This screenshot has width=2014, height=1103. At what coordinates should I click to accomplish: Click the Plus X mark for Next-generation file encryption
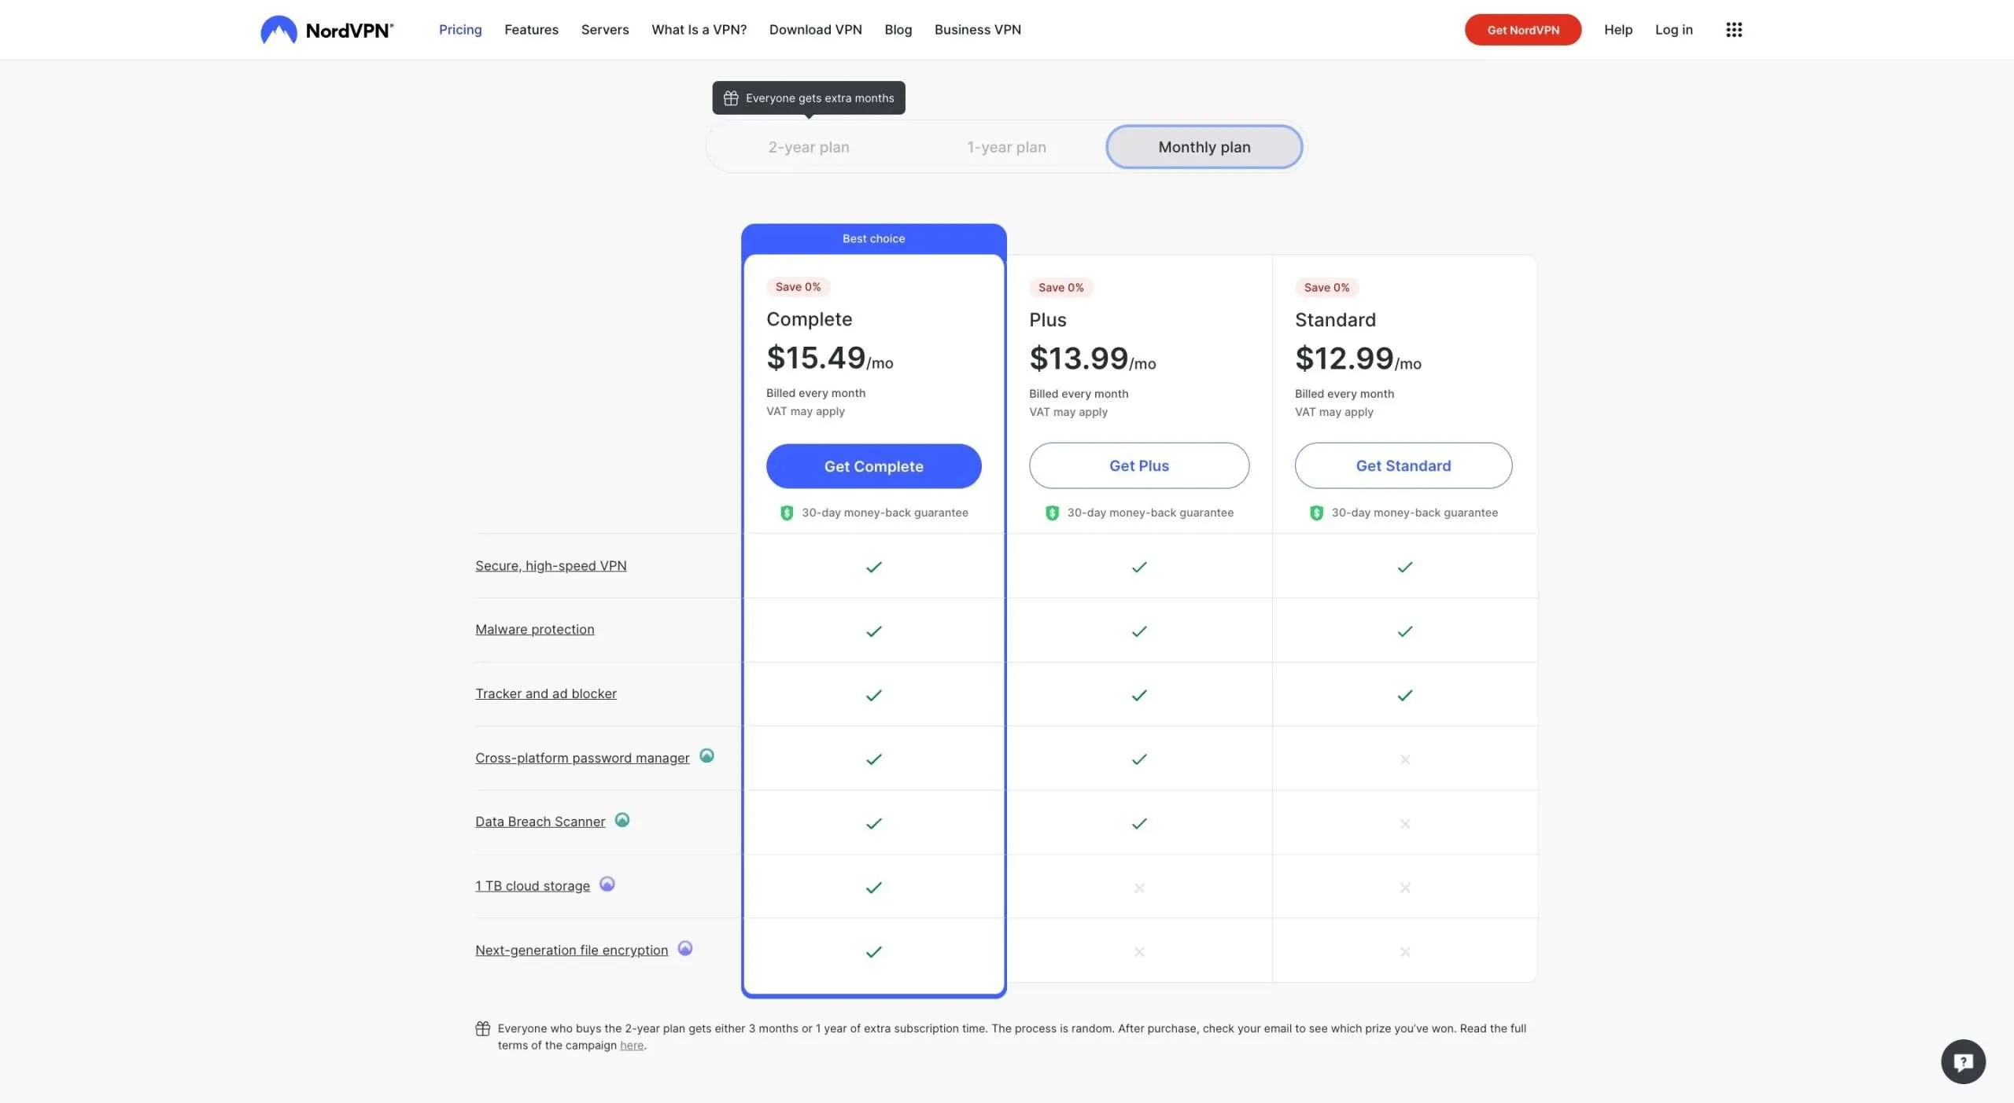point(1139,952)
